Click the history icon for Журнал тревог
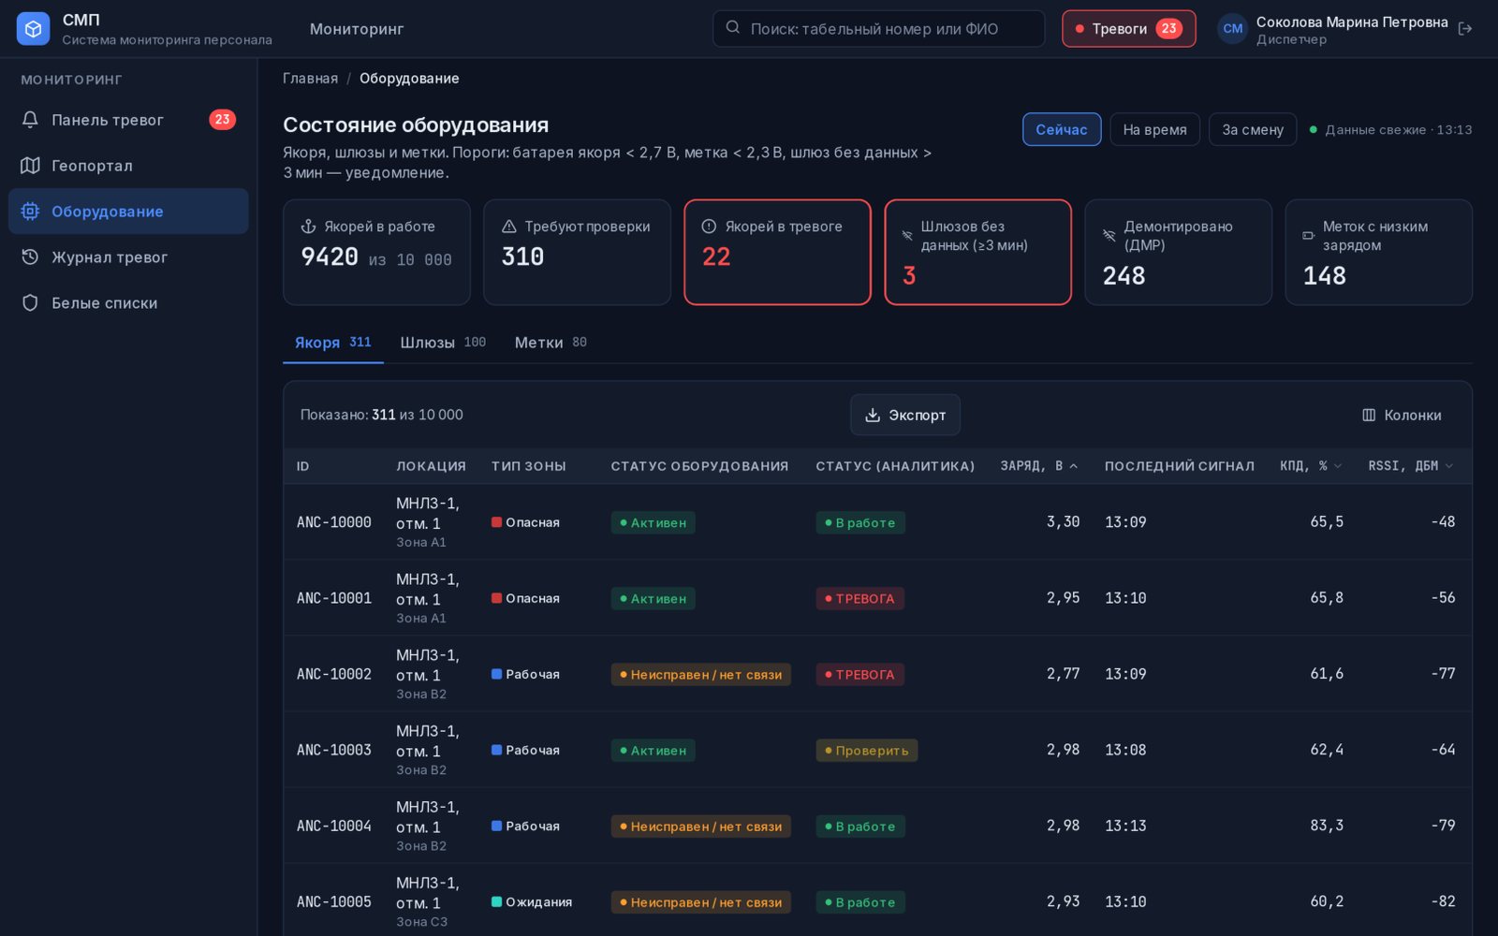 coord(30,257)
